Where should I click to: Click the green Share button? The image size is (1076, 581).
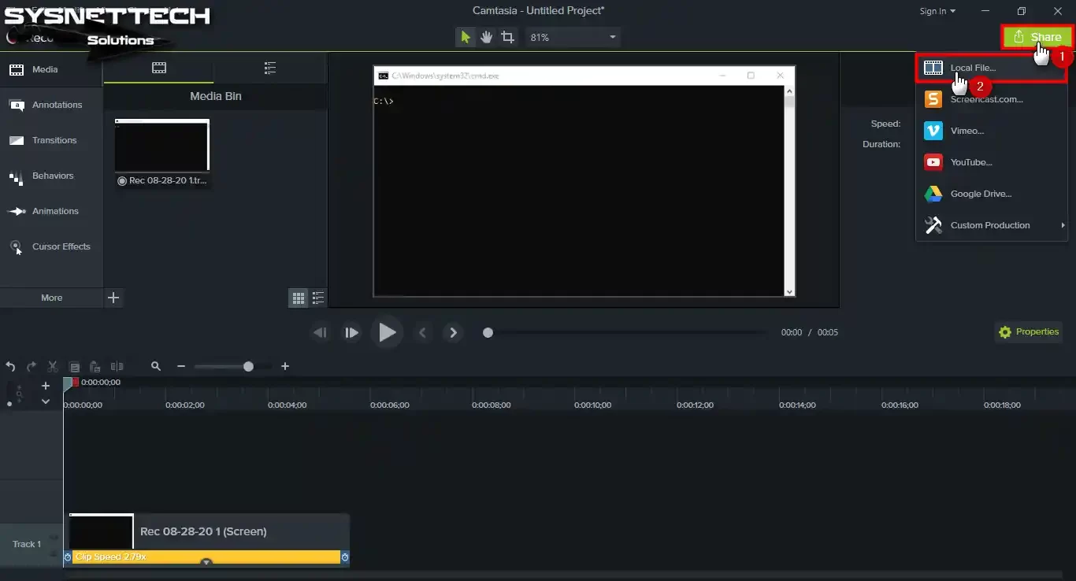pos(1037,37)
